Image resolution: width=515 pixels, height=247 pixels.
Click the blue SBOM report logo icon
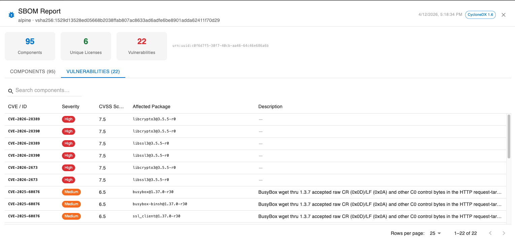click(x=11, y=14)
